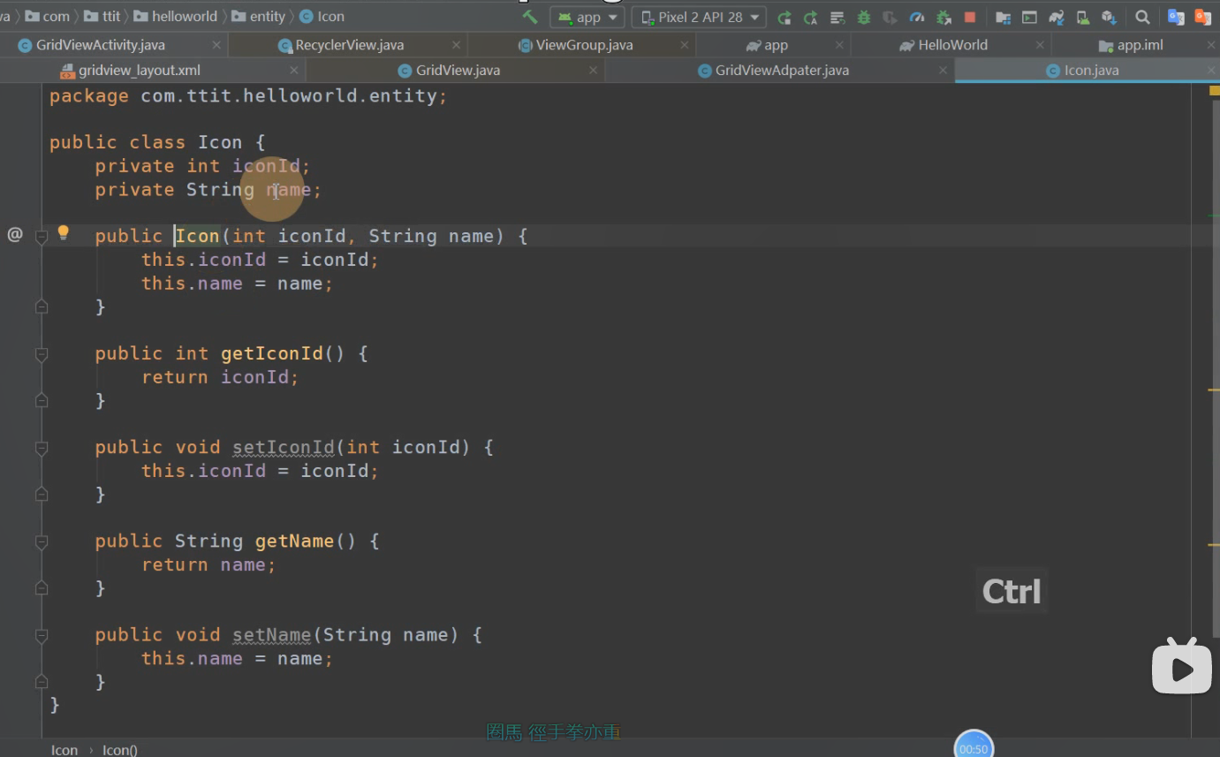Click the 'return iconId;' statement
This screenshot has width=1220, height=757.
(220, 377)
